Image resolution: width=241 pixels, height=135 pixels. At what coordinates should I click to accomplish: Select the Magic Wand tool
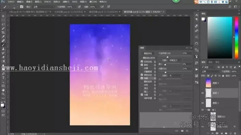click(x=3, y=28)
